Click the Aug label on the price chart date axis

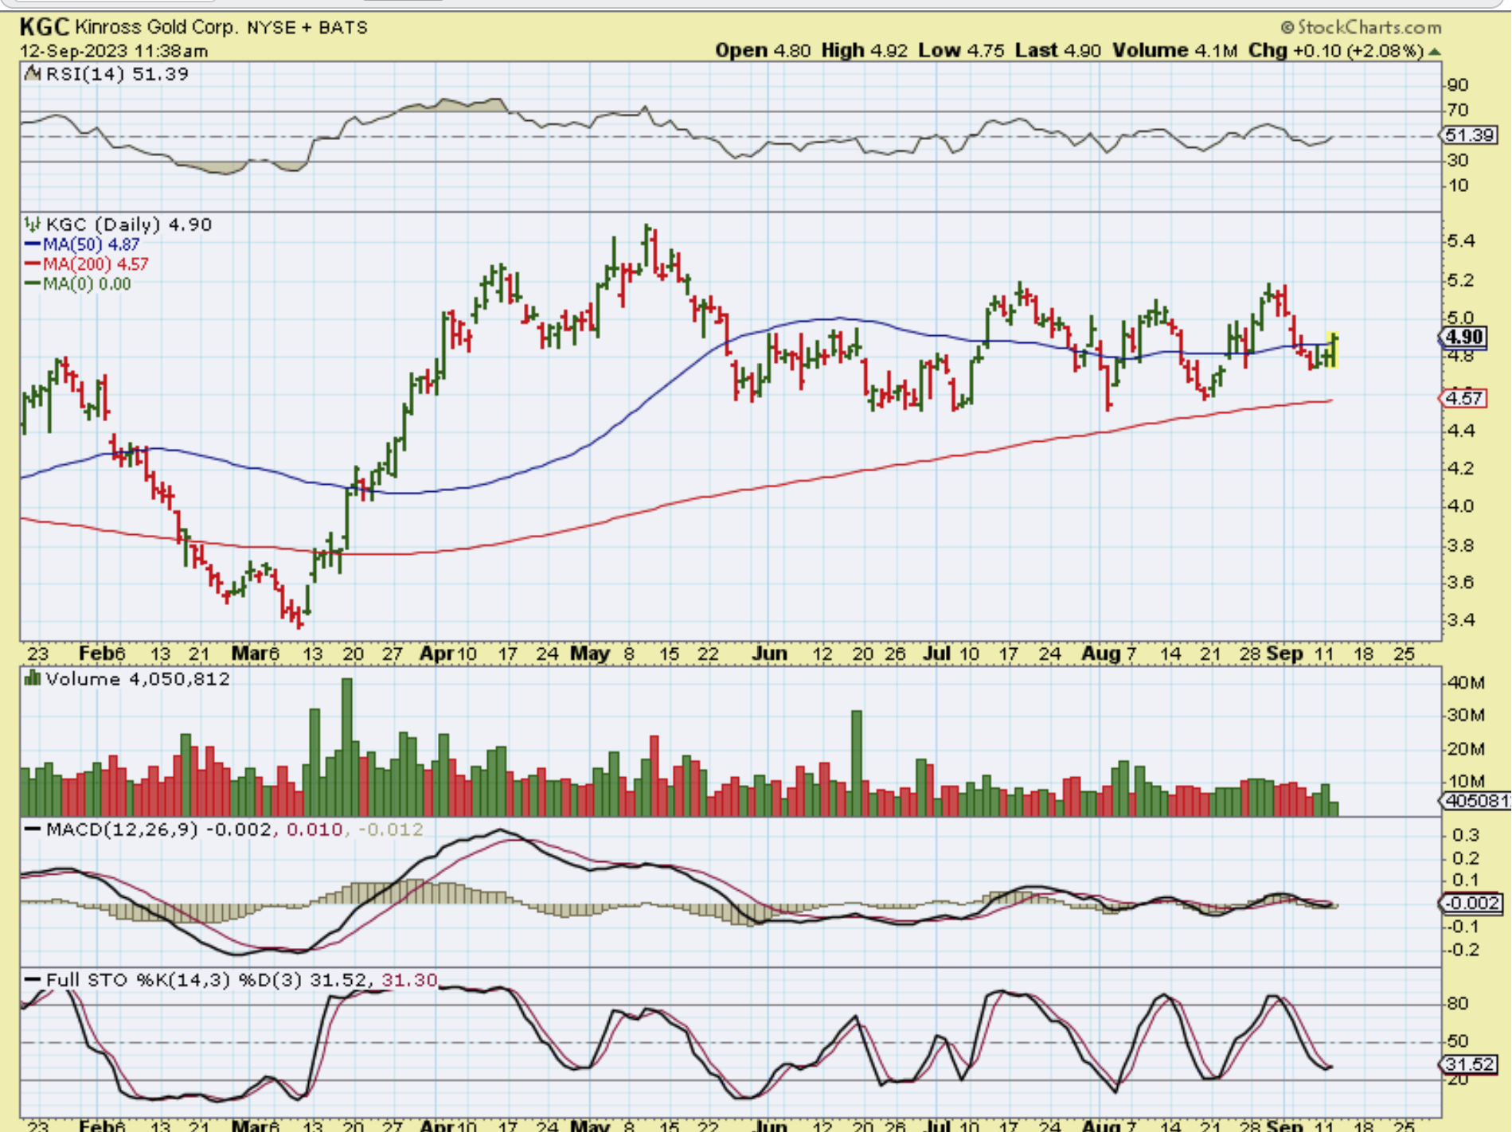1101,654
